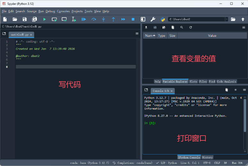Screen dimensions: 248x166
Task: Save all files
Action: [35, 19]
